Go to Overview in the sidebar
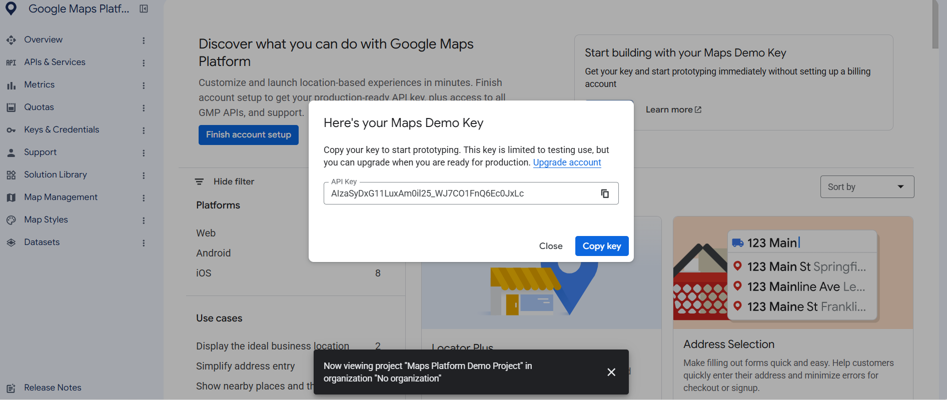The width and height of the screenshot is (947, 400). coord(44,39)
